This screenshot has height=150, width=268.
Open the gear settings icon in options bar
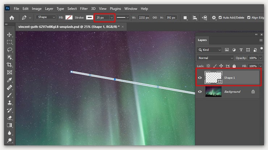pos(214,18)
